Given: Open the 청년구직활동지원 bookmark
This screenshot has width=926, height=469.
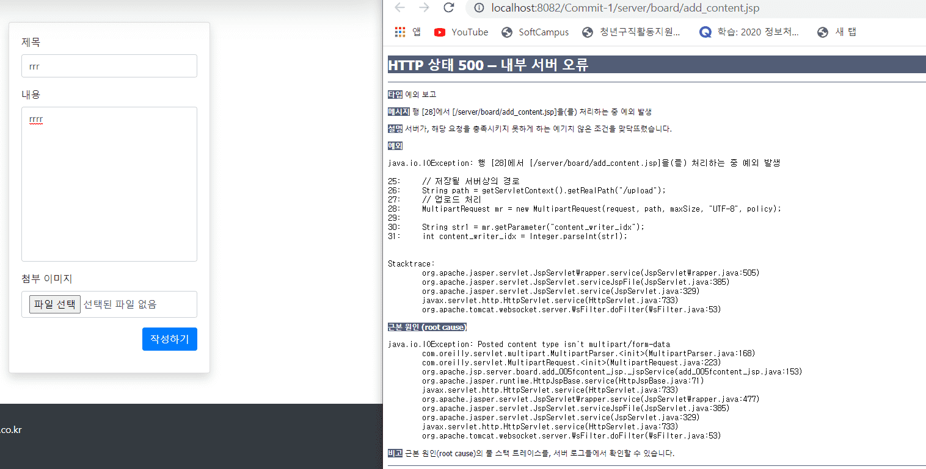Looking at the screenshot, I should (x=632, y=32).
